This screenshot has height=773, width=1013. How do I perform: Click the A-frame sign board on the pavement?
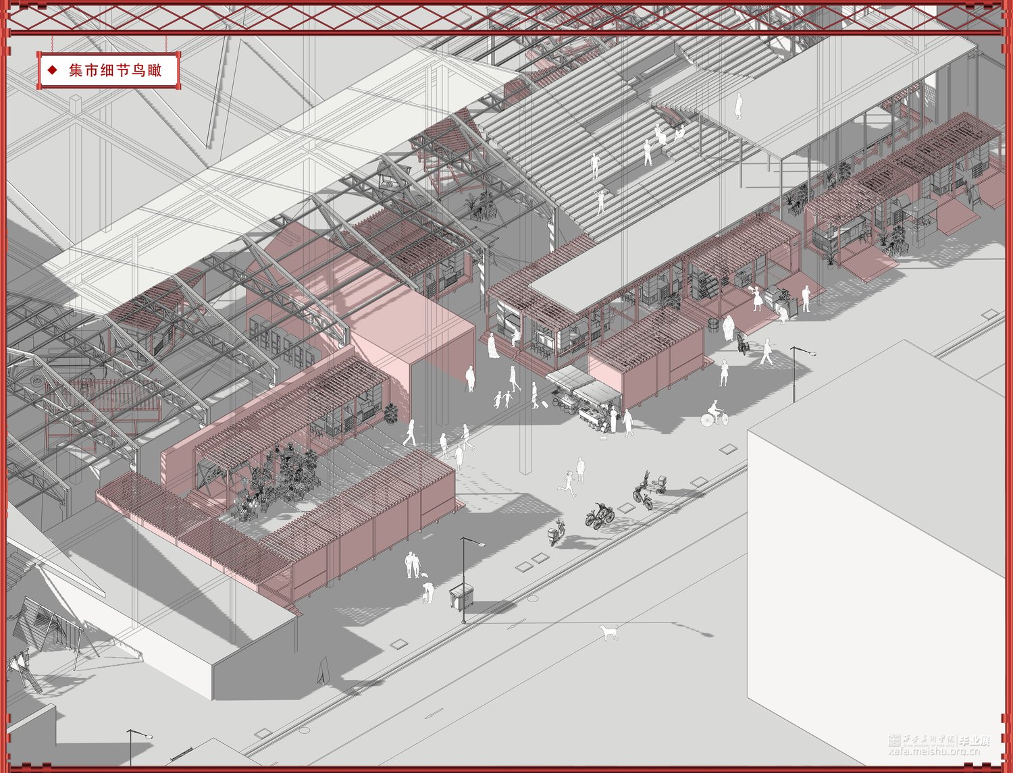(x=323, y=670)
